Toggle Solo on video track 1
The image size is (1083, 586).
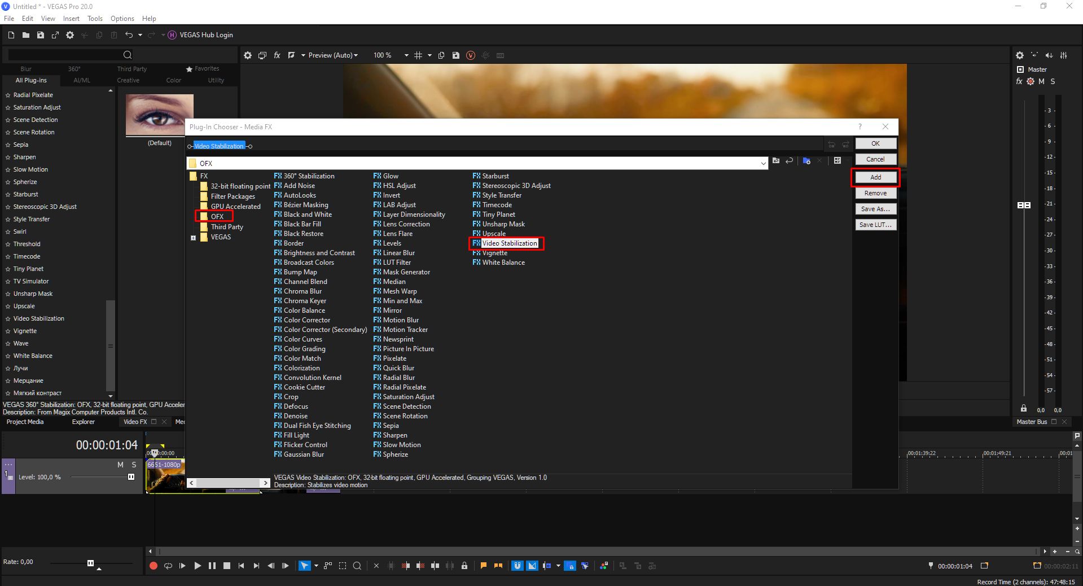click(x=134, y=465)
